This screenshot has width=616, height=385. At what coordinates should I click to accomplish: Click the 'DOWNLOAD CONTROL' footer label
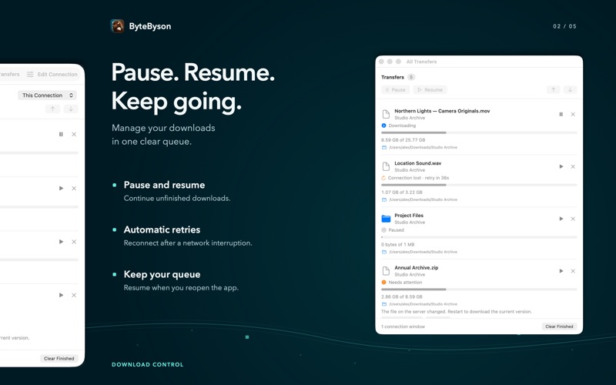[x=147, y=364]
